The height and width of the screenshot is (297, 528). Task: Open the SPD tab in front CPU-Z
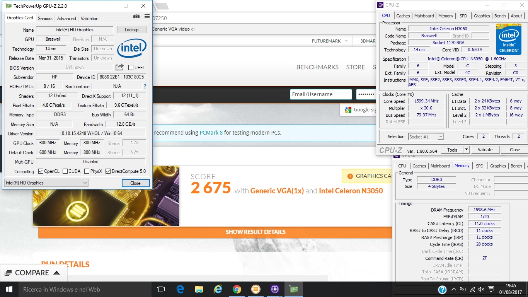coord(463,16)
